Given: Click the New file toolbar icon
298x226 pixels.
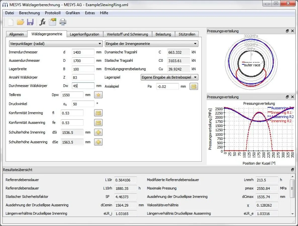Looking at the screenshot, I should click(11, 22).
